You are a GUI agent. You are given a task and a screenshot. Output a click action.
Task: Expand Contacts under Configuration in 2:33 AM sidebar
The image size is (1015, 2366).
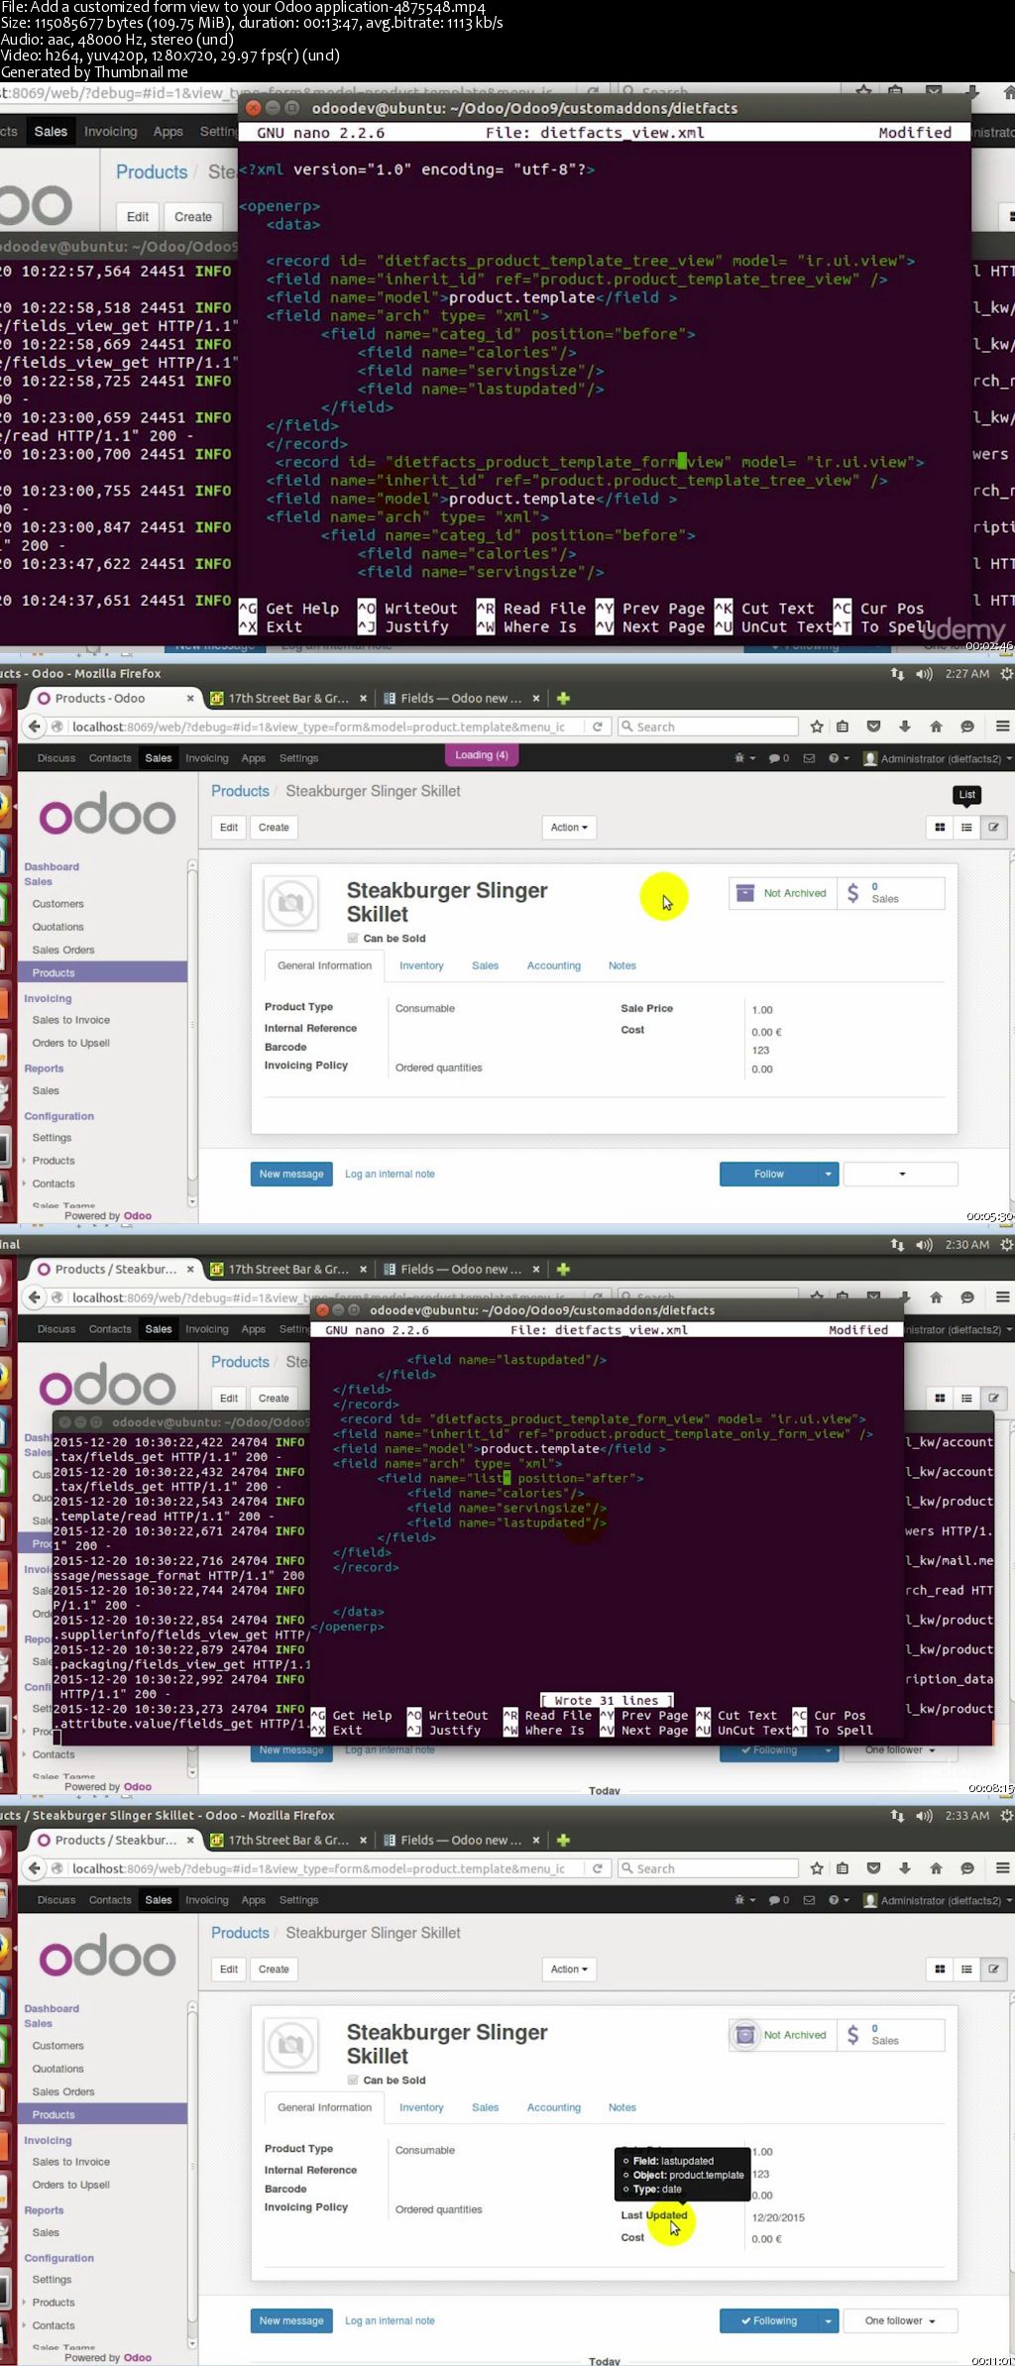click(x=54, y=2325)
